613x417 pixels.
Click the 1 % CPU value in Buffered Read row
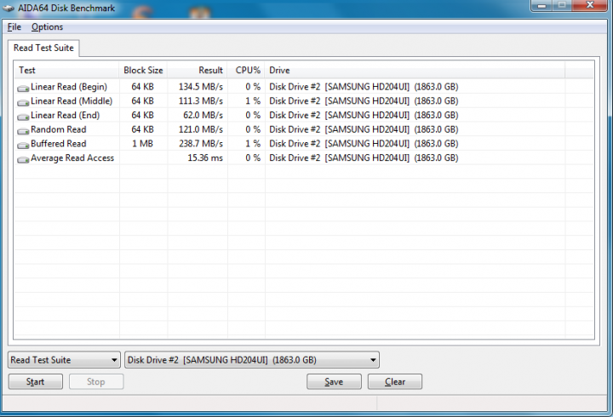tap(253, 144)
